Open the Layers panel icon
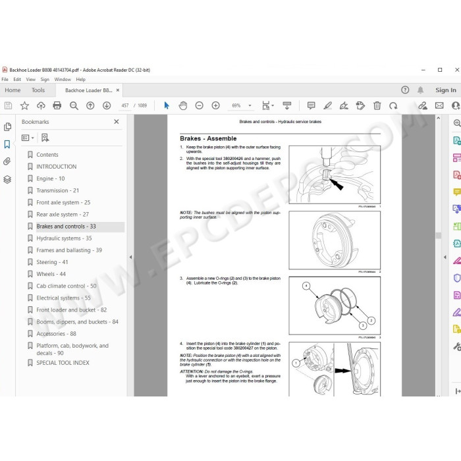Viewport: 461px width, 461px height. coord(7,179)
